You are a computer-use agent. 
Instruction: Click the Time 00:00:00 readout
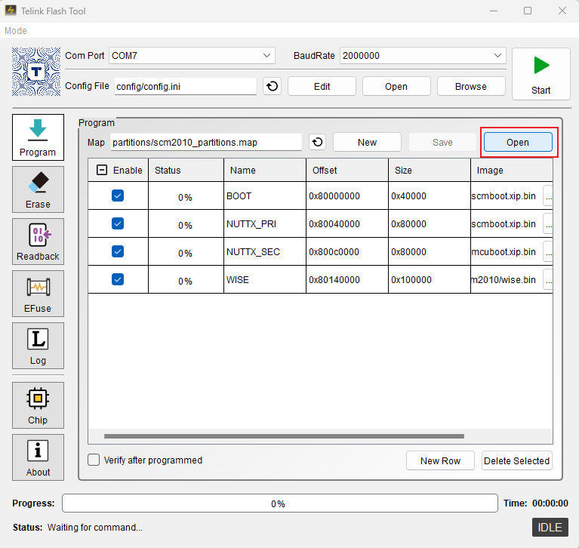point(536,503)
